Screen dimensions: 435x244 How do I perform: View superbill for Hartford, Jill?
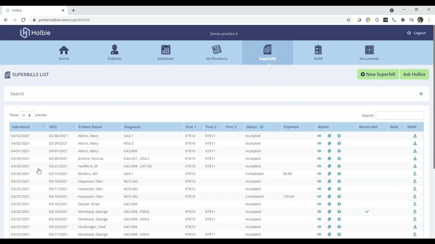[x=319, y=166]
